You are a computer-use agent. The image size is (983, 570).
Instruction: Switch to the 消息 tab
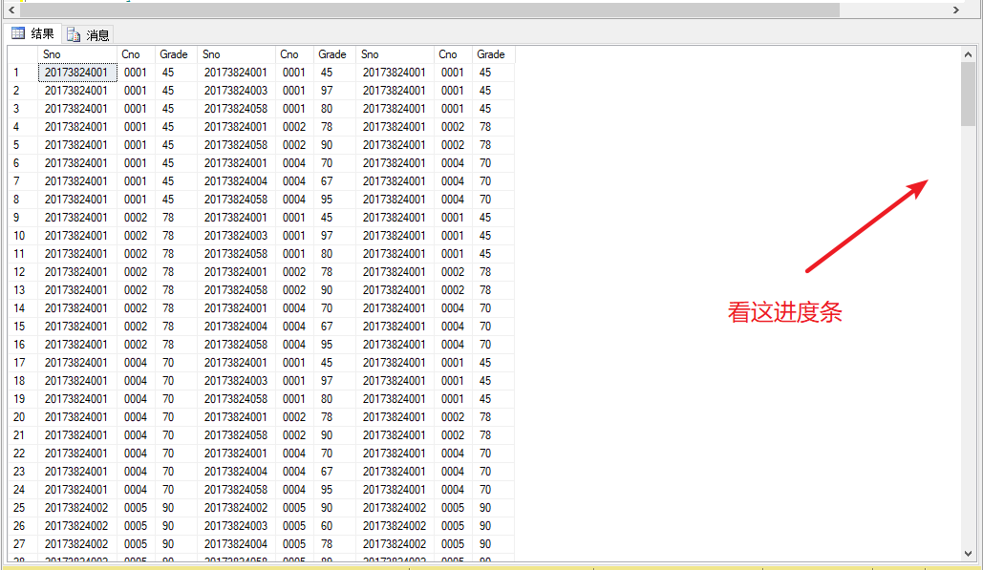click(x=89, y=35)
